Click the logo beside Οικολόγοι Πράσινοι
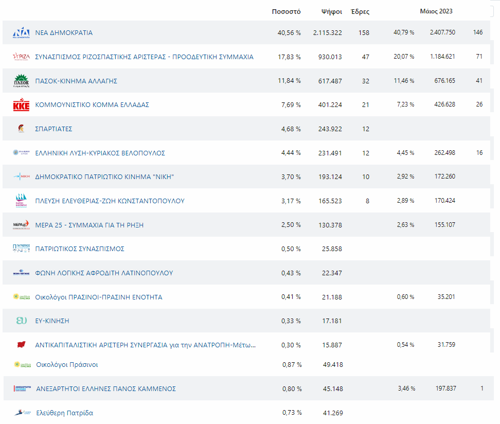This screenshot has height=424, width=500. [x=22, y=364]
